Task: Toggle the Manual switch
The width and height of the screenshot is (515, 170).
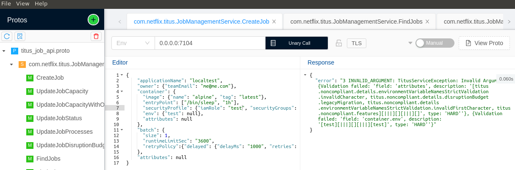Action: point(435,43)
